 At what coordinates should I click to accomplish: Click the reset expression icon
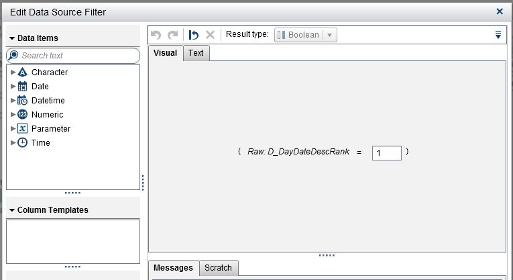coord(194,34)
